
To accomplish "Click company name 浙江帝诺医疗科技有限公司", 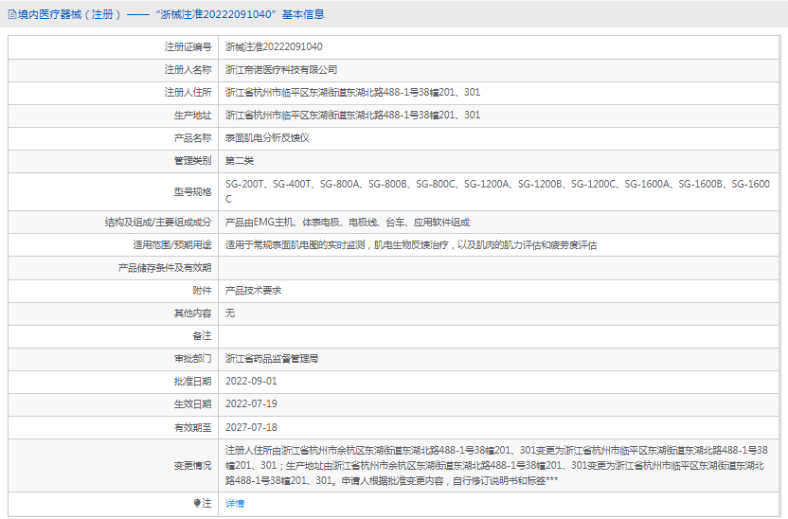I will pos(281,70).
